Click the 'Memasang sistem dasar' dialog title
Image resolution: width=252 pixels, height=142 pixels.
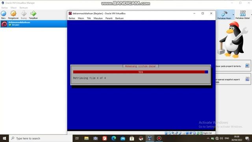tap(141, 66)
